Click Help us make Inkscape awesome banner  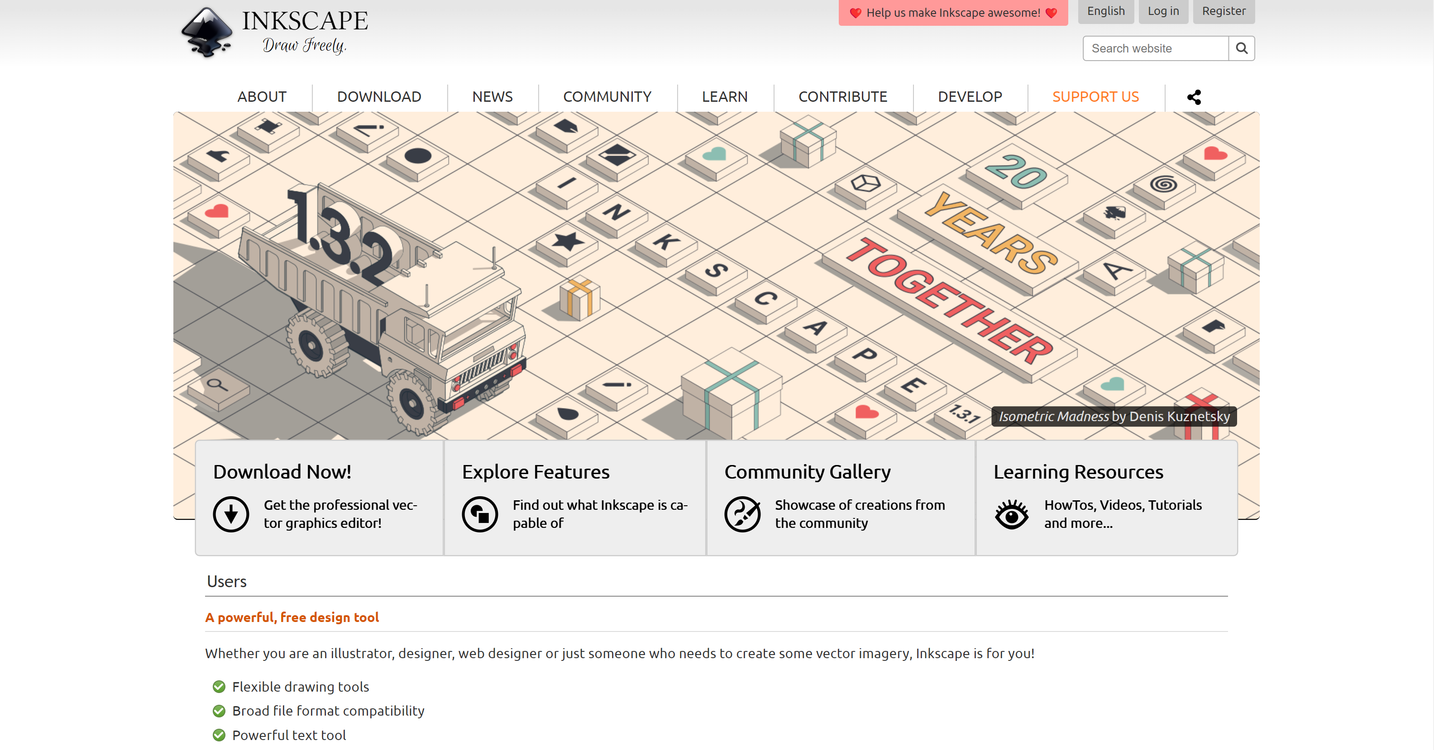pos(953,12)
